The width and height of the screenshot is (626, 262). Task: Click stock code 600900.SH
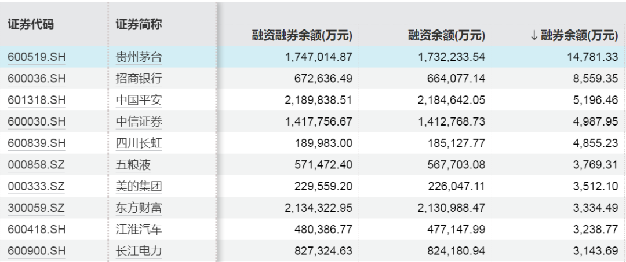click(x=37, y=251)
